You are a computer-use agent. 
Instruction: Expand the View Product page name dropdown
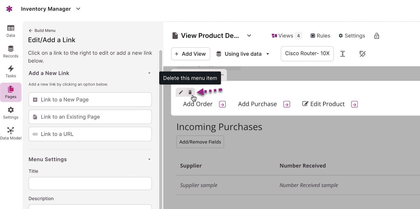pos(249,36)
